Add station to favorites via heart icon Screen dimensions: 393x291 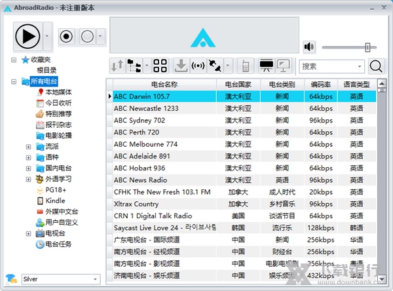tap(87, 37)
